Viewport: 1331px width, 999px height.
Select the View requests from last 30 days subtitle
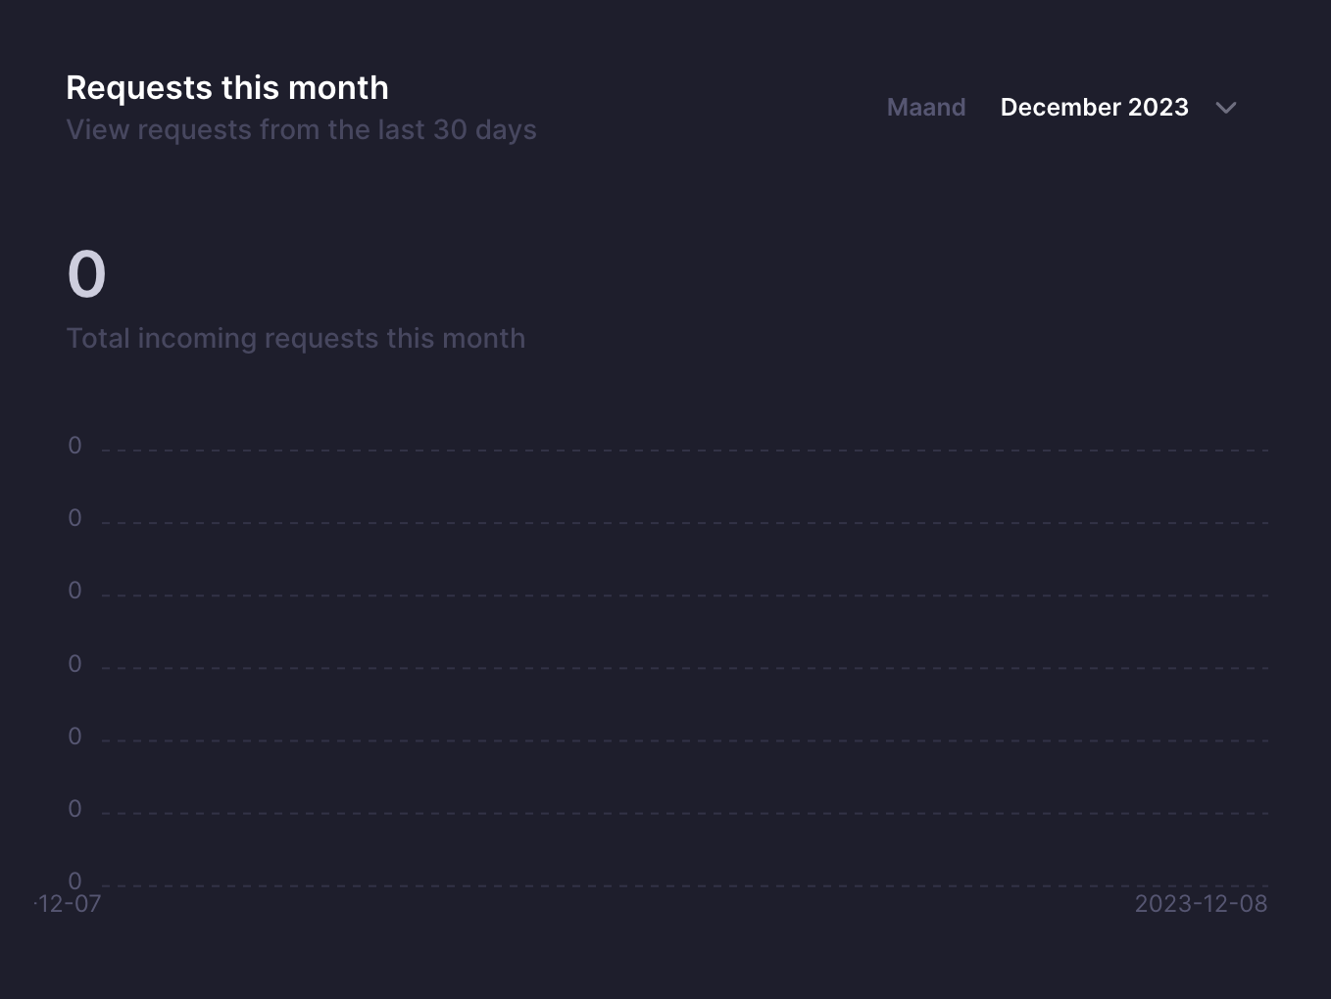(x=301, y=130)
